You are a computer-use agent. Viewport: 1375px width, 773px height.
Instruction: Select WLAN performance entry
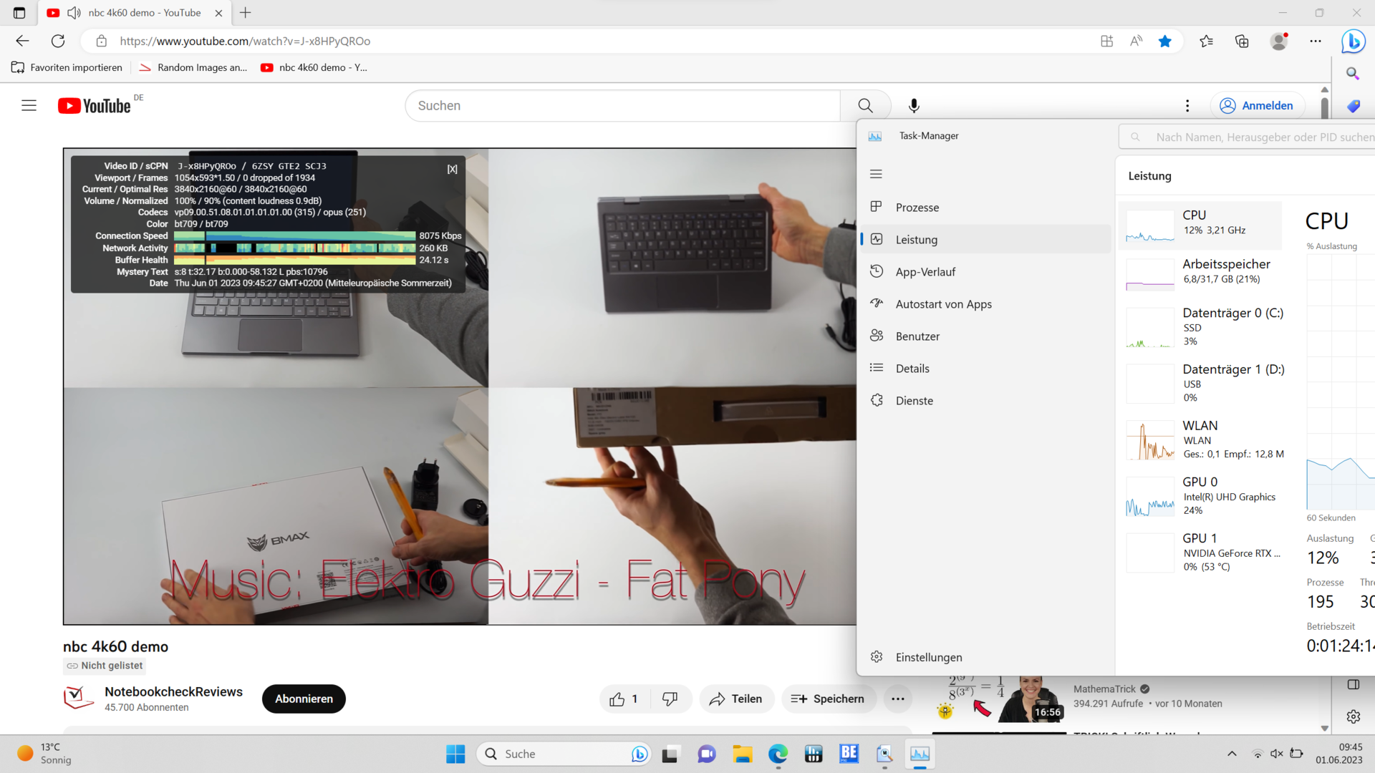(1200, 439)
